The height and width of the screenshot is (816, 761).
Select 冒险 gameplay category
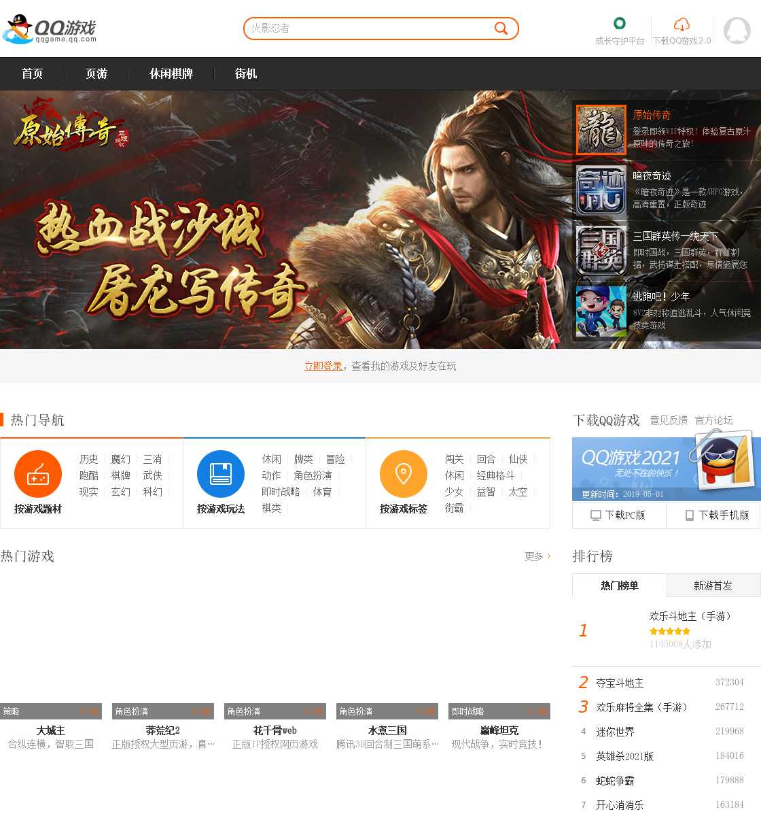[335, 459]
